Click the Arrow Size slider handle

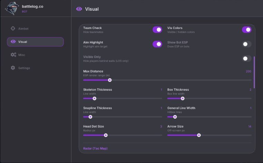199,135
